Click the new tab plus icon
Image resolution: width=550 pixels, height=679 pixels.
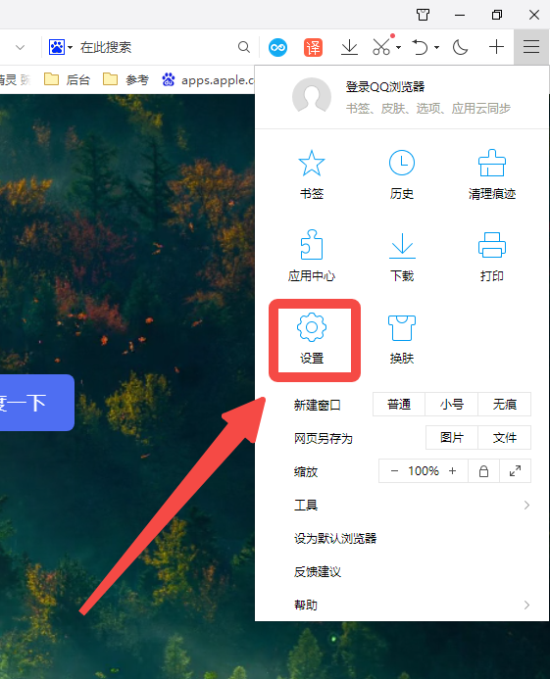click(496, 47)
